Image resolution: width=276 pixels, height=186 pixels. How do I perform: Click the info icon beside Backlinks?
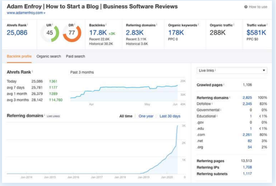coord(106,25)
